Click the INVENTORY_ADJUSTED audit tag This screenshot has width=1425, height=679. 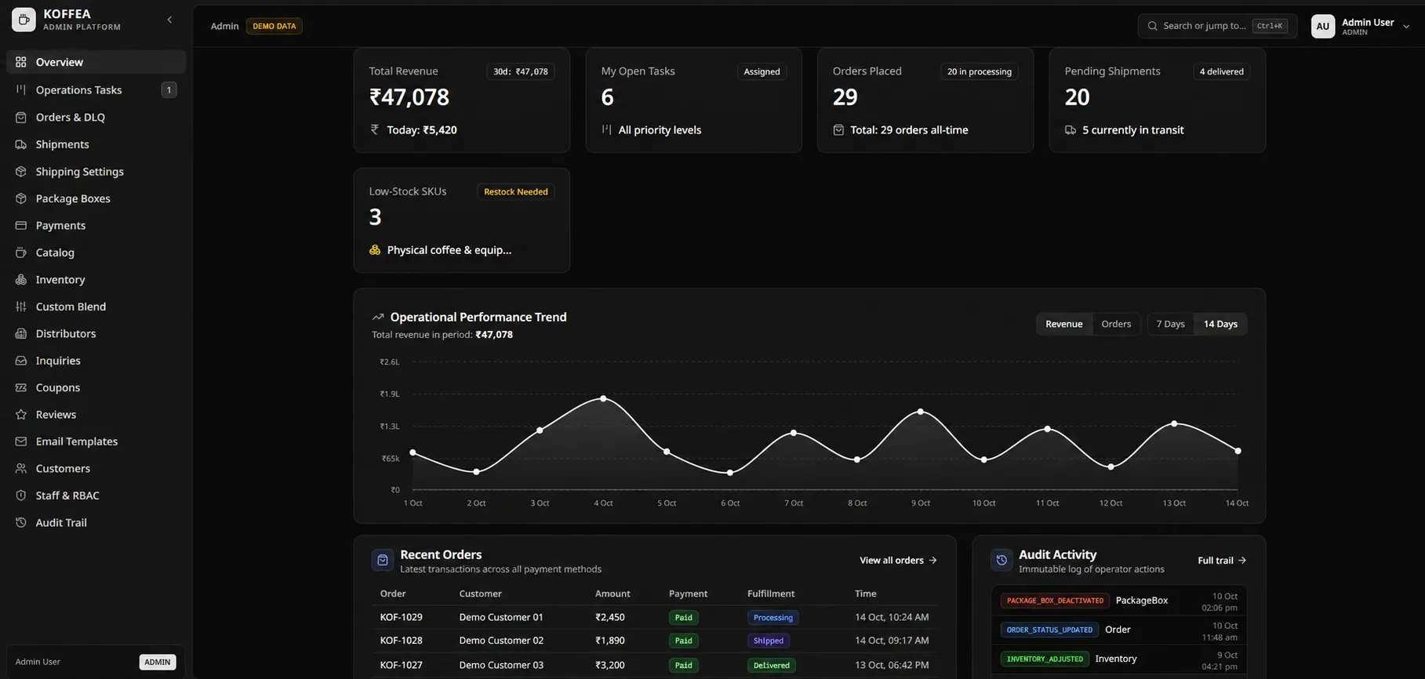coord(1045,659)
